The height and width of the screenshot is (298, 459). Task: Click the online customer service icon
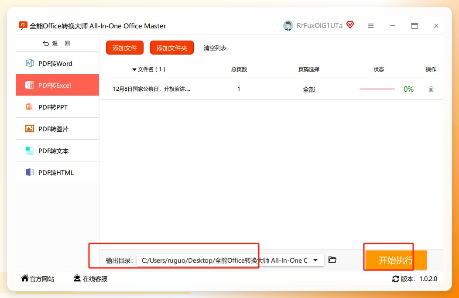pos(77,278)
